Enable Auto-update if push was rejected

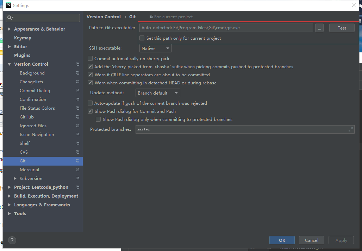[x=90, y=103]
